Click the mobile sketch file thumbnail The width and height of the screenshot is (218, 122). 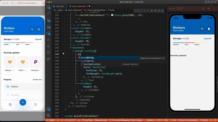tap(23, 62)
